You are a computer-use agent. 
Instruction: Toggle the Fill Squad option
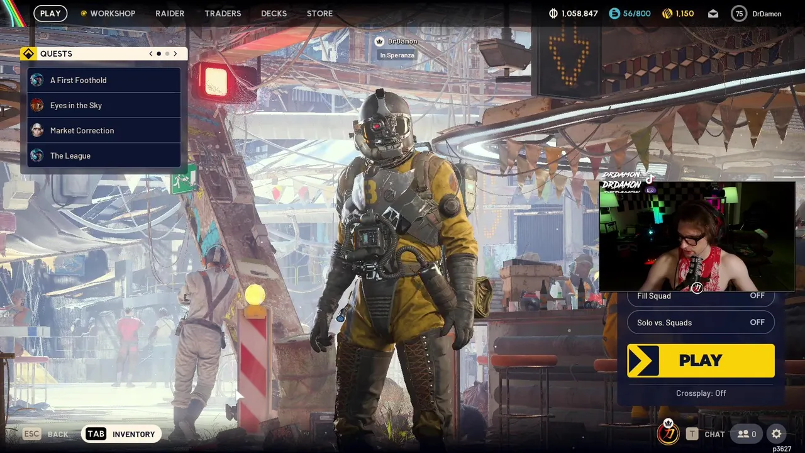click(701, 296)
